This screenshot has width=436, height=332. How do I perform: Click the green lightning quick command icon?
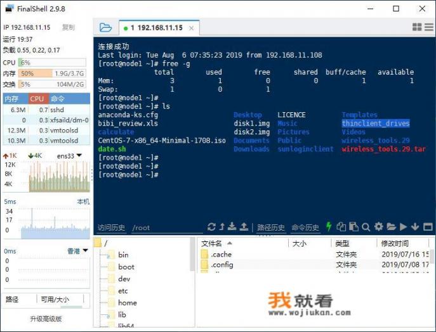click(x=329, y=227)
